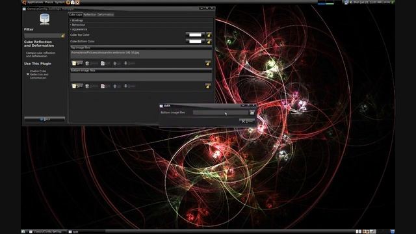Reset Bottom image files list to default

coord(208,86)
